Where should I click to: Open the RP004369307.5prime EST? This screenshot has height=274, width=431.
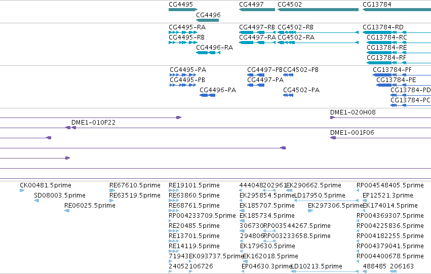pos(358,221)
